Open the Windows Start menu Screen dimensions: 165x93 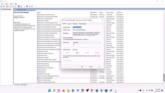click(49, 90)
